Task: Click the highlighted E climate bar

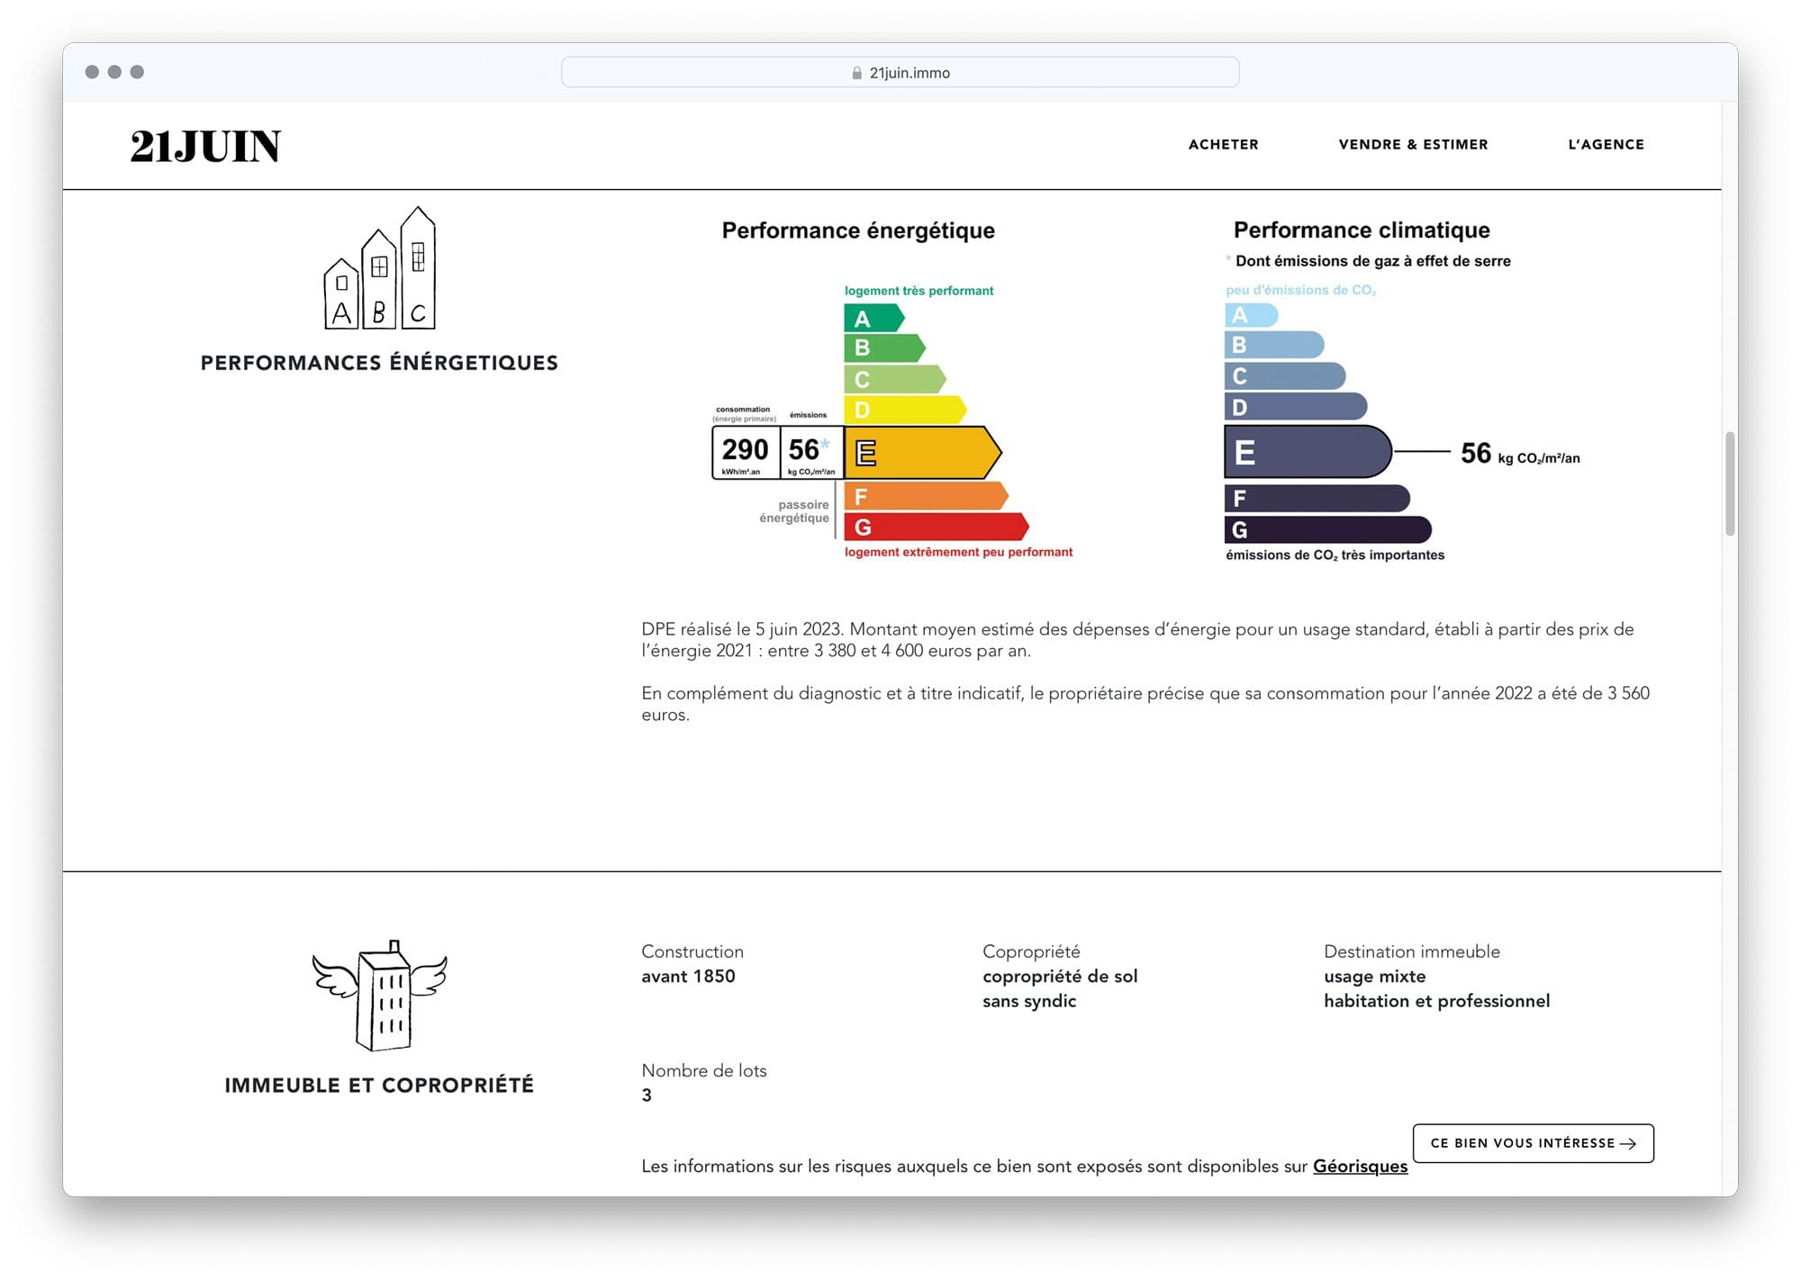Action: (x=1308, y=451)
